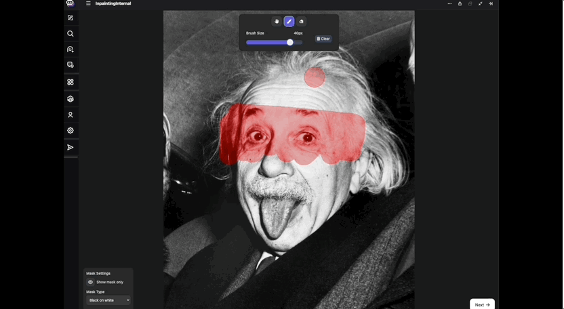Click the InpaintingInternal title
564x309 pixels.
[x=113, y=3]
